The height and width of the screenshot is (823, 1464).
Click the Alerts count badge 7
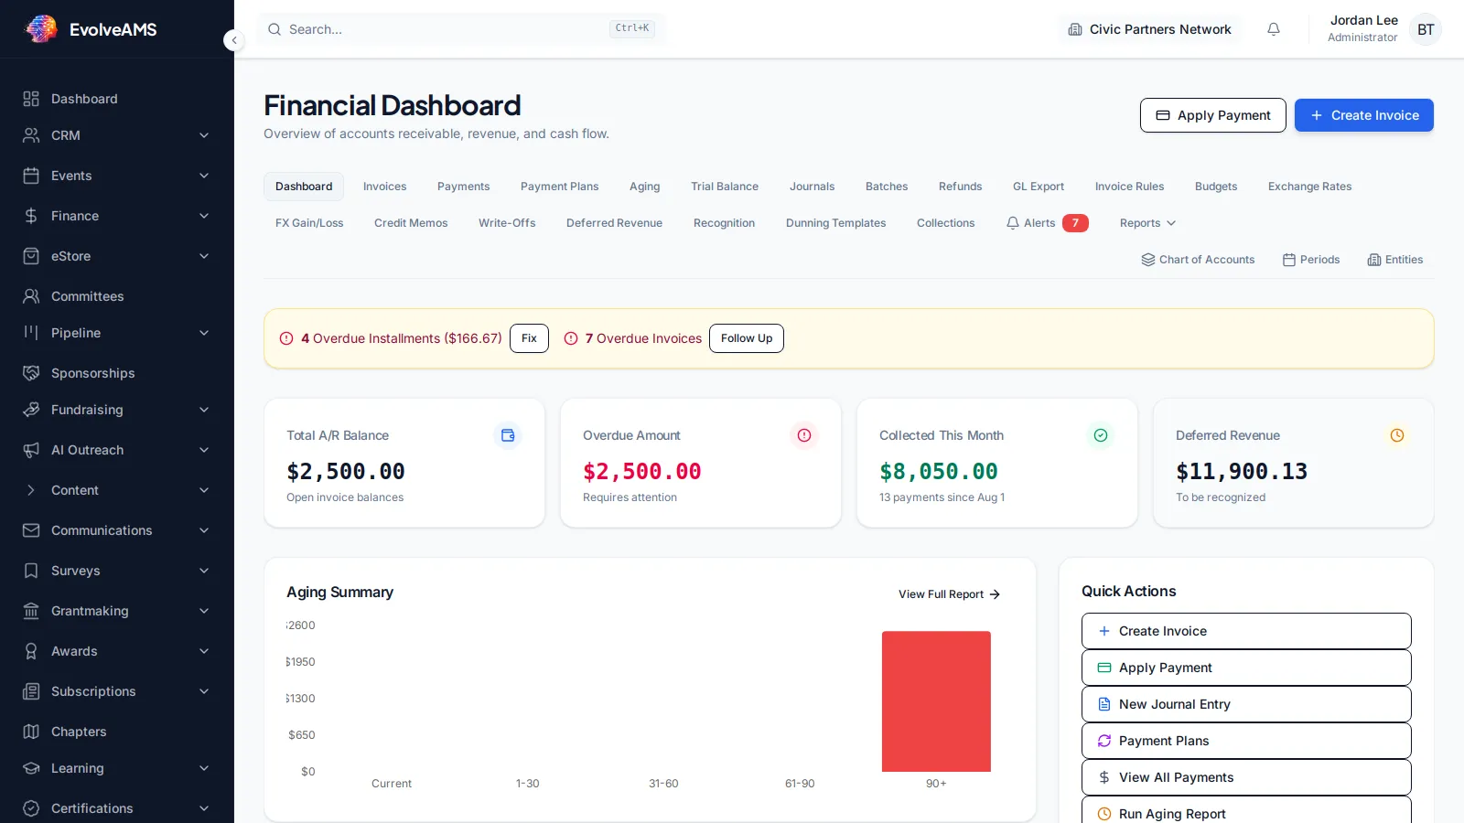pos(1075,223)
